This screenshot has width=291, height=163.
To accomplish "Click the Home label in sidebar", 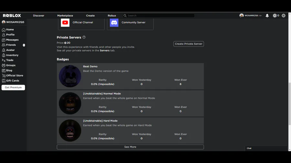I will pyautogui.click(x=10, y=30).
